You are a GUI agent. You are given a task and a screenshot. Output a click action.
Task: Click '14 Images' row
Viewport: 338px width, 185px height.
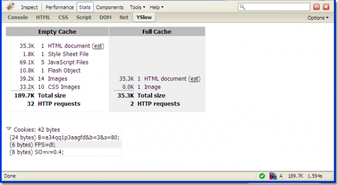coord(43,79)
